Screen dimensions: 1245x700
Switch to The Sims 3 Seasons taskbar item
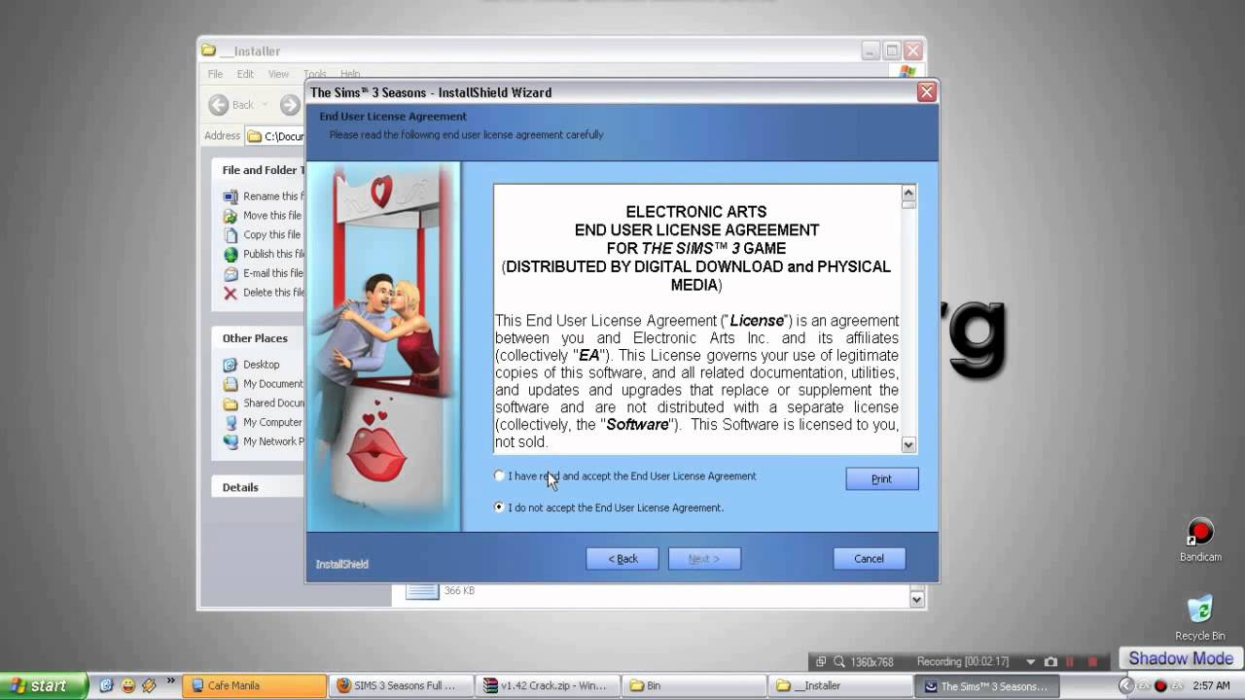(x=986, y=685)
